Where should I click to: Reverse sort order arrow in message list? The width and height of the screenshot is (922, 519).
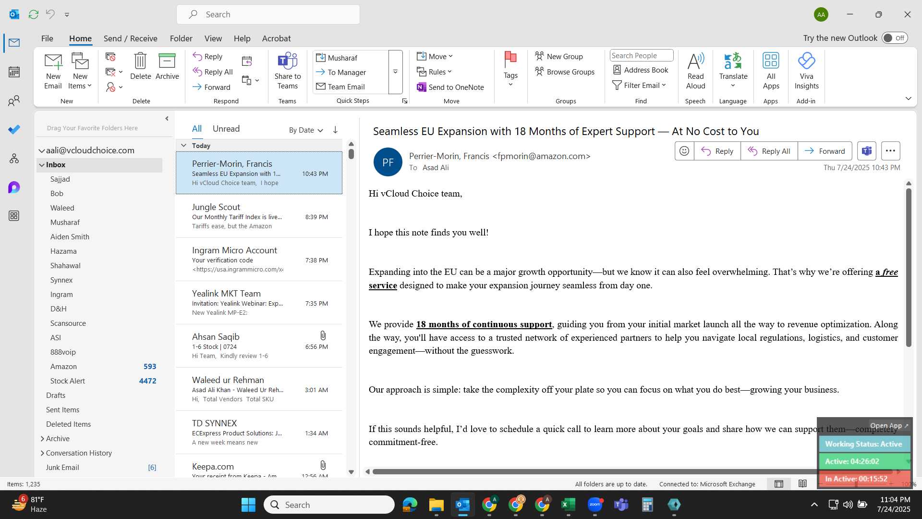(x=335, y=130)
